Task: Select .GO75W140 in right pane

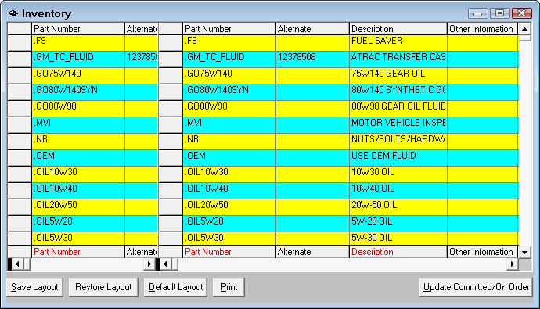Action: click(x=229, y=76)
